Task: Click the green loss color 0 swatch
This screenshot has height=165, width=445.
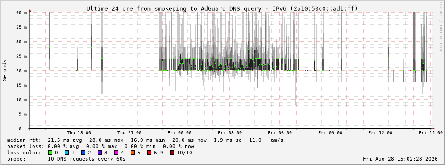Action: 50,153
